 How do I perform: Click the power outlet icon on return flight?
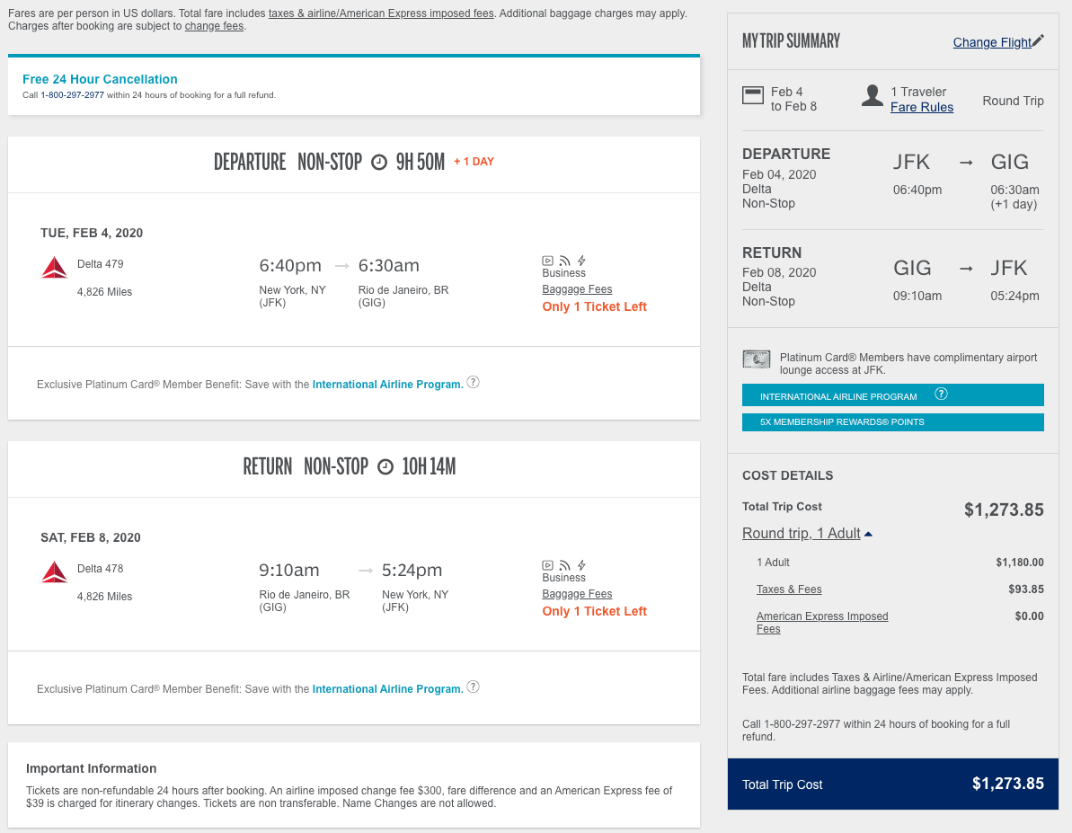[x=581, y=565]
